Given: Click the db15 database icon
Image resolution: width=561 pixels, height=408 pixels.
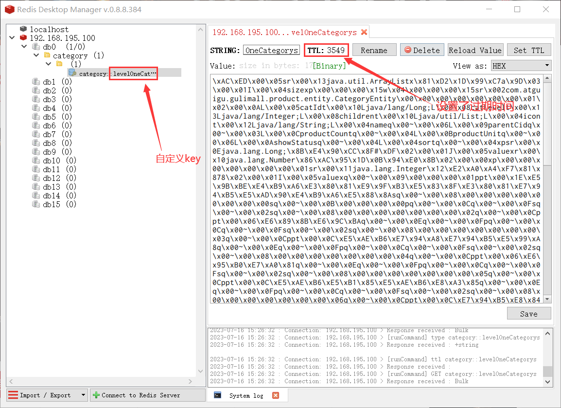Looking at the screenshot, I should [35, 204].
